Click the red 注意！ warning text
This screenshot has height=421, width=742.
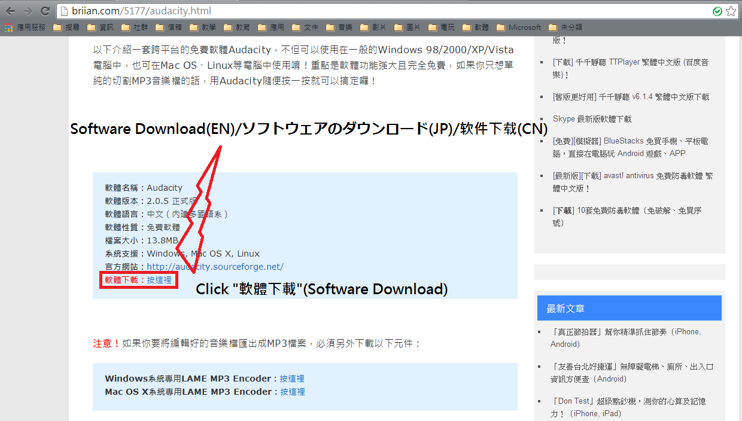pyautogui.click(x=107, y=343)
